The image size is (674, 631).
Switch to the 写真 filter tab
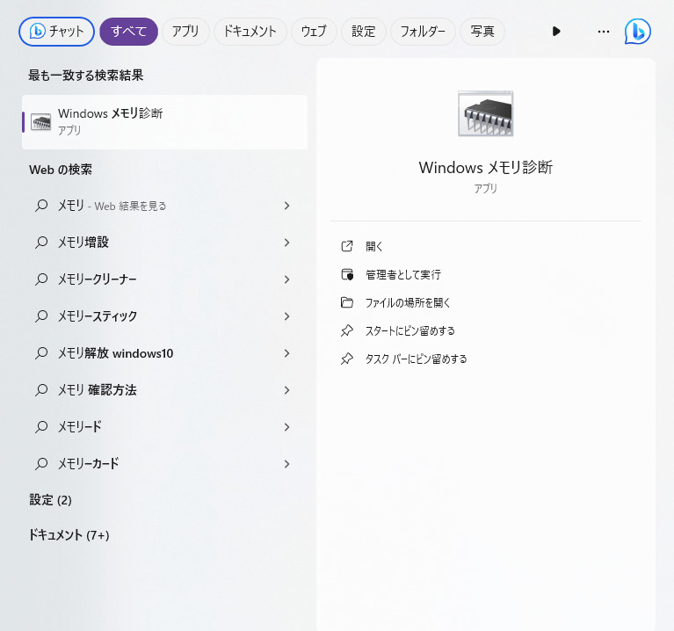pyautogui.click(x=482, y=32)
